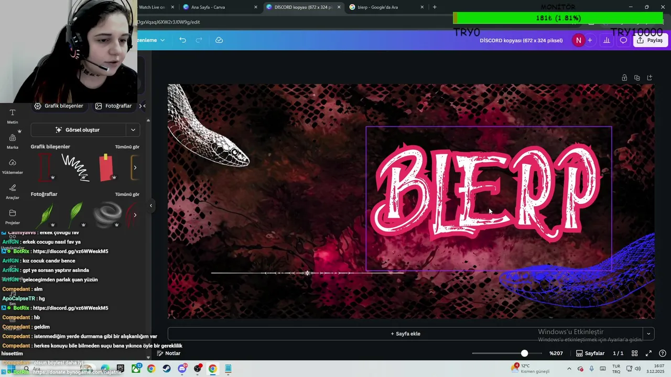Open Epic Games launcher from taskbar
671x377 pixels.
click(121, 369)
